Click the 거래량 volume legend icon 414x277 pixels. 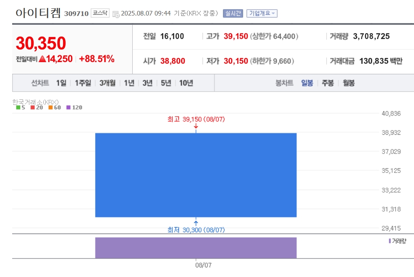point(390,241)
